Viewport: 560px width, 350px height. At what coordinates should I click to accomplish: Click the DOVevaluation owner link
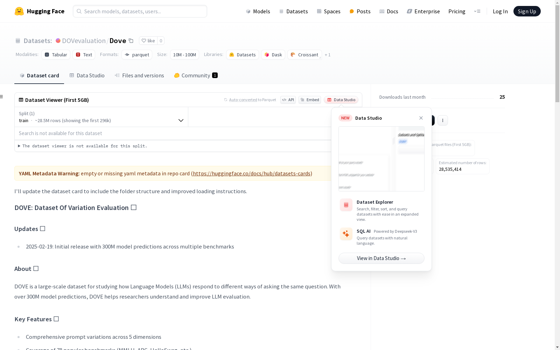coord(84,41)
